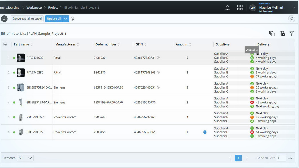This screenshot has width=299, height=168.
Task: Click Download all to excel
Action: tap(27, 19)
